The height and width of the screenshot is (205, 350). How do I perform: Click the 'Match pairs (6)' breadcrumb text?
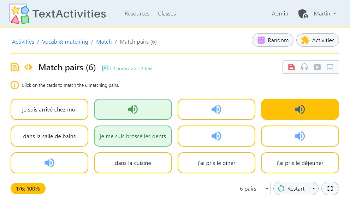pyautogui.click(x=138, y=41)
